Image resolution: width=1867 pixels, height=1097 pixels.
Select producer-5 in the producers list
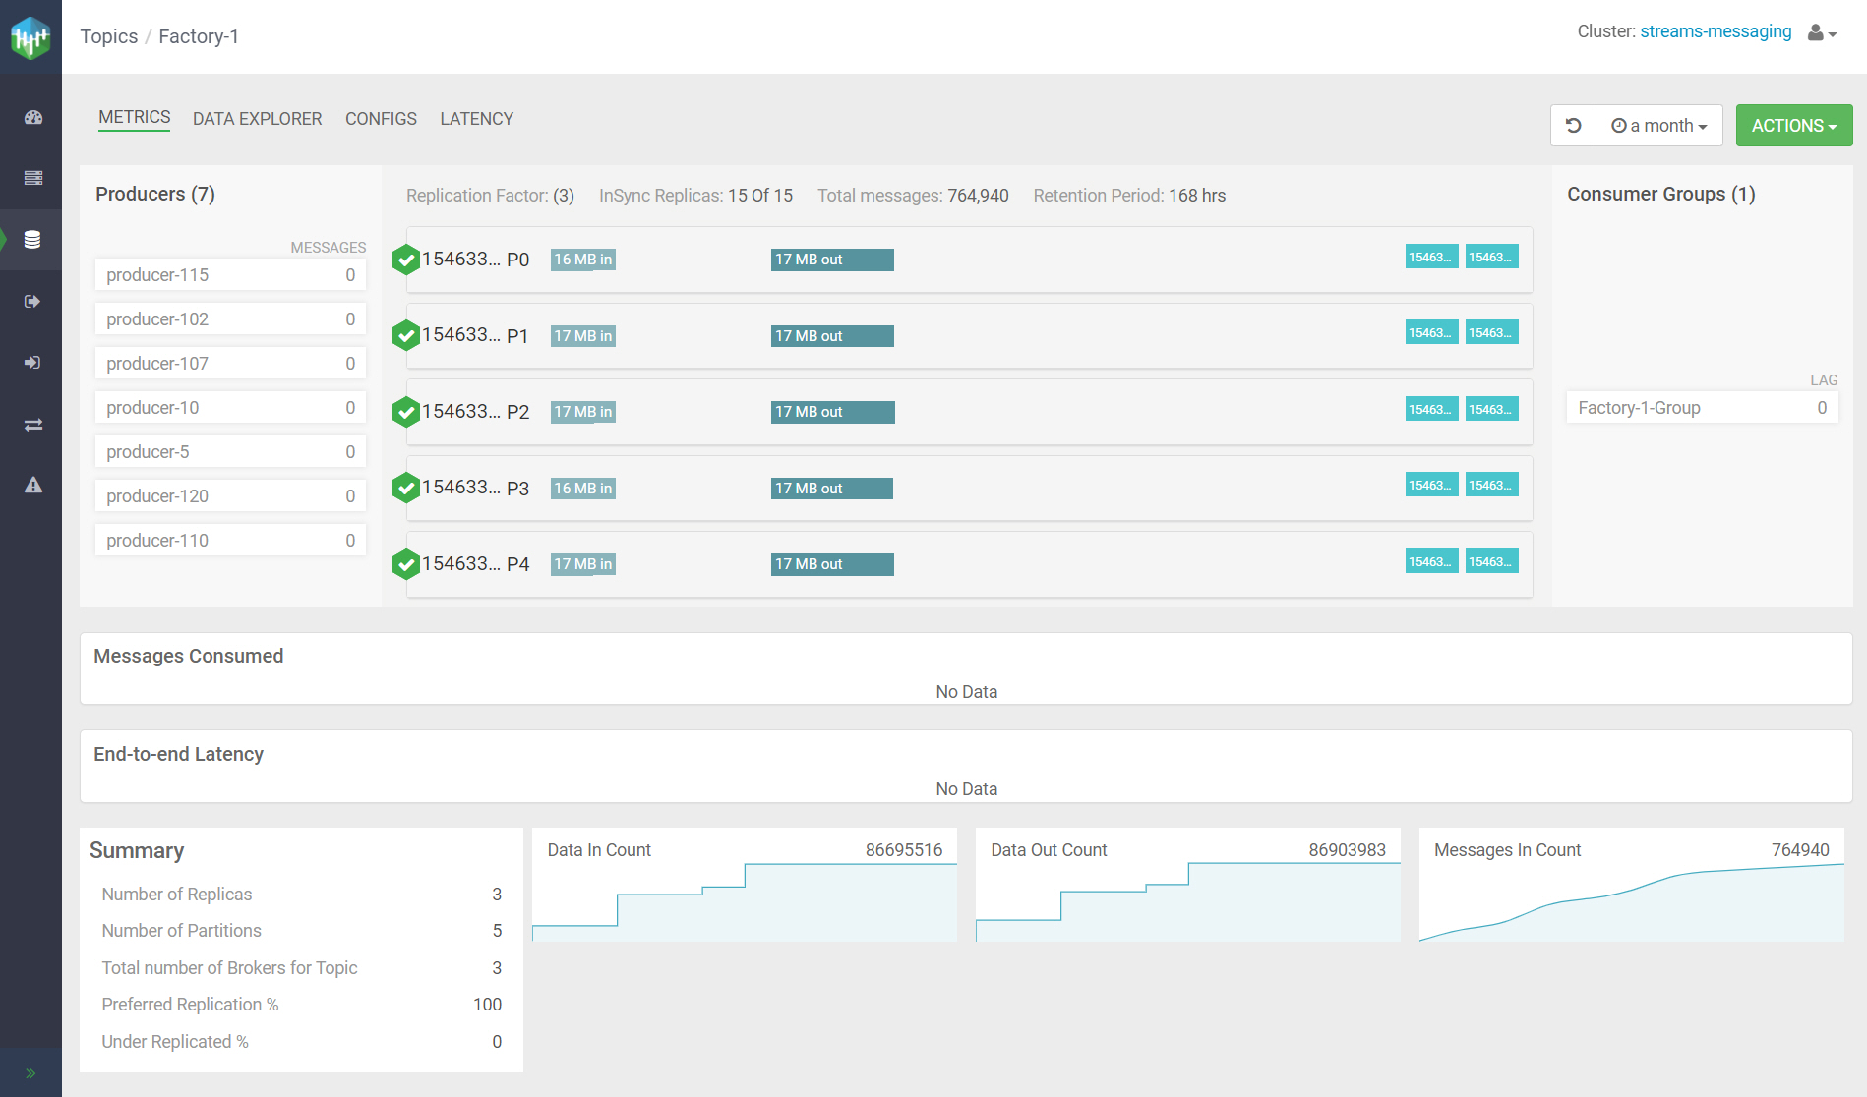click(x=230, y=452)
